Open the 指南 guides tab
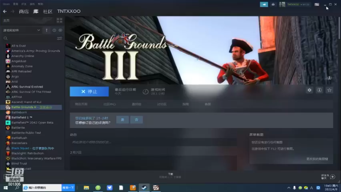This screenshot has height=192, width=341. point(185,104)
